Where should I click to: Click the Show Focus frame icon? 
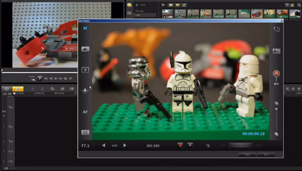point(85,133)
